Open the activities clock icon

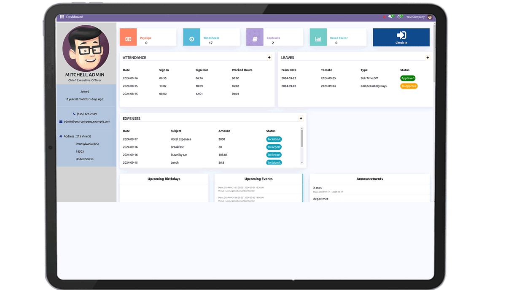[399, 17]
